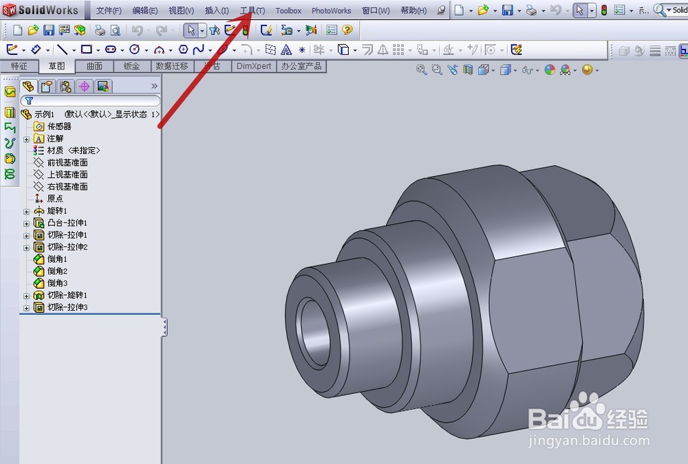Select the Point sketch tool
The width and height of the screenshot is (688, 464).
point(302,50)
